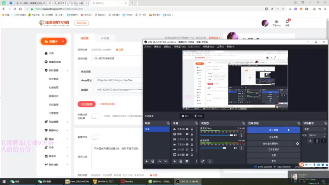Screen dimensions: 329x185
Task: Expand 商业化 sidebar section
Action: tap(67, 156)
